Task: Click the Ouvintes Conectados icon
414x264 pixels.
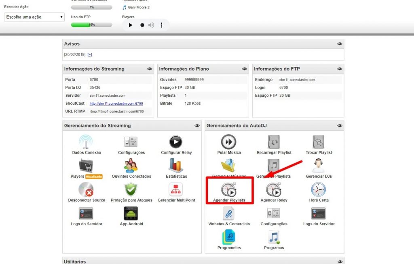Action: 131,166
